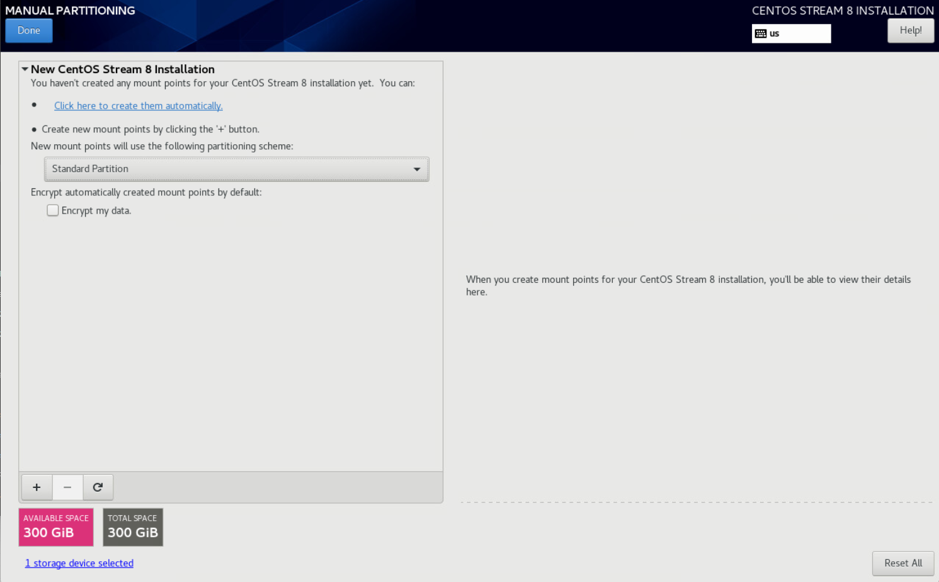
Task: Click 'New mount points will use' scheme label
Action: pos(162,146)
